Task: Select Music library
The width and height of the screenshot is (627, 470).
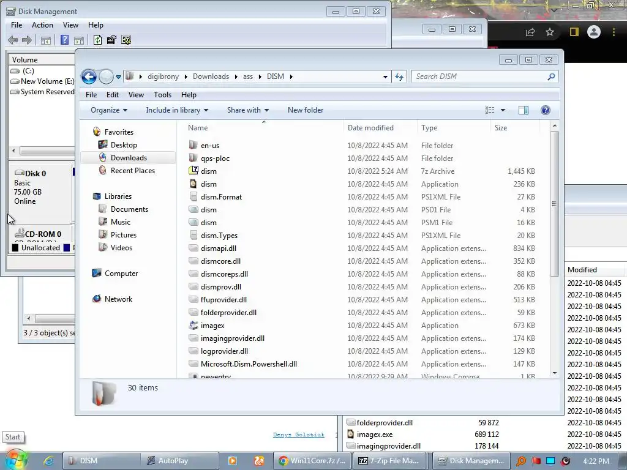Action: [121, 222]
